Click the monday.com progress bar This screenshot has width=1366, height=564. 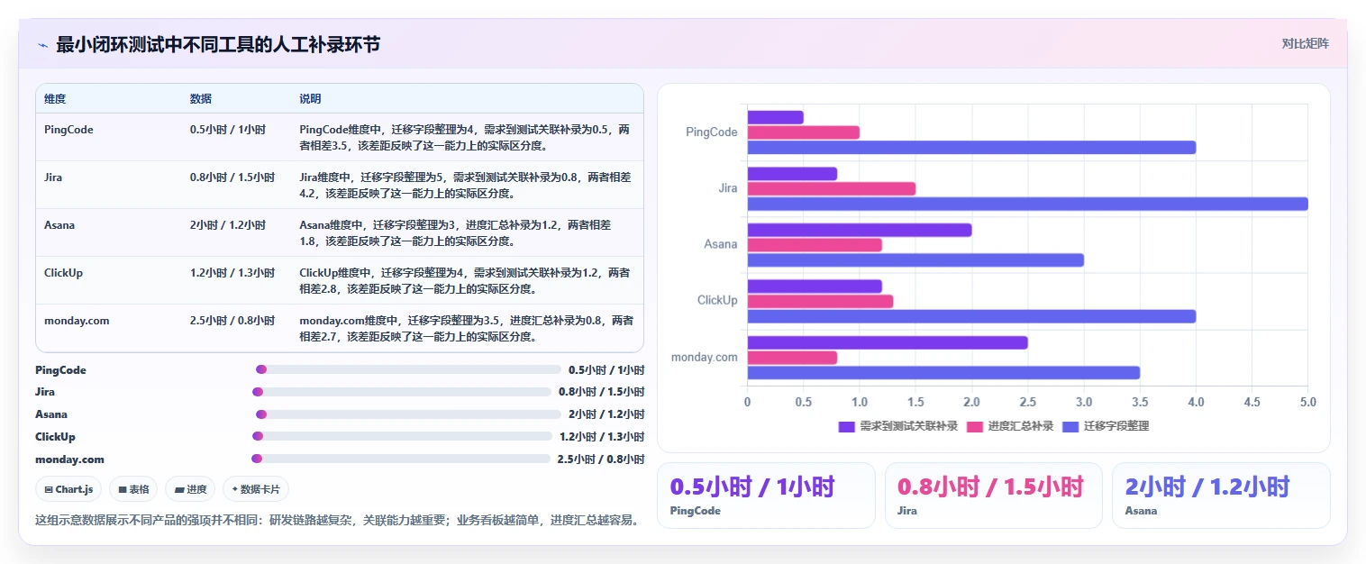pyautogui.click(x=401, y=459)
